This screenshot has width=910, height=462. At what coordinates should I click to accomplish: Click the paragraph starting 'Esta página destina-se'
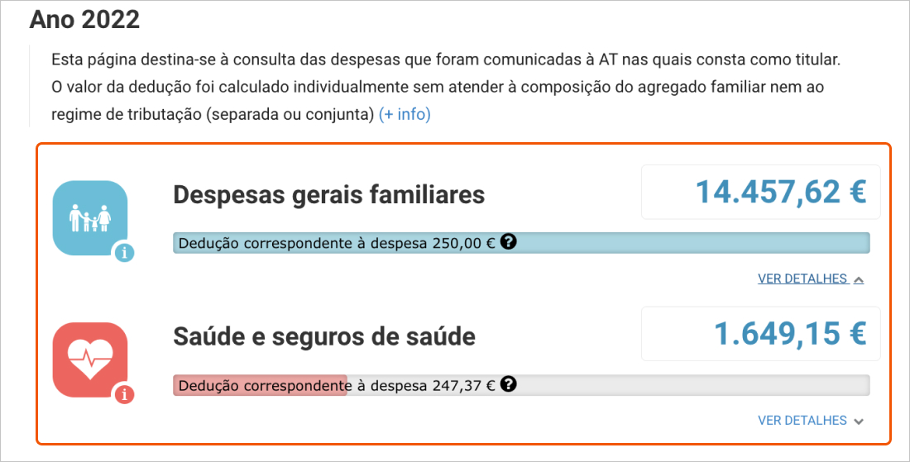coord(445,60)
